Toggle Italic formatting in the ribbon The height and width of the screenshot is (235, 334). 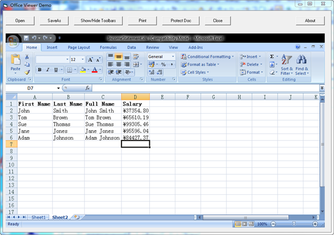click(48, 70)
